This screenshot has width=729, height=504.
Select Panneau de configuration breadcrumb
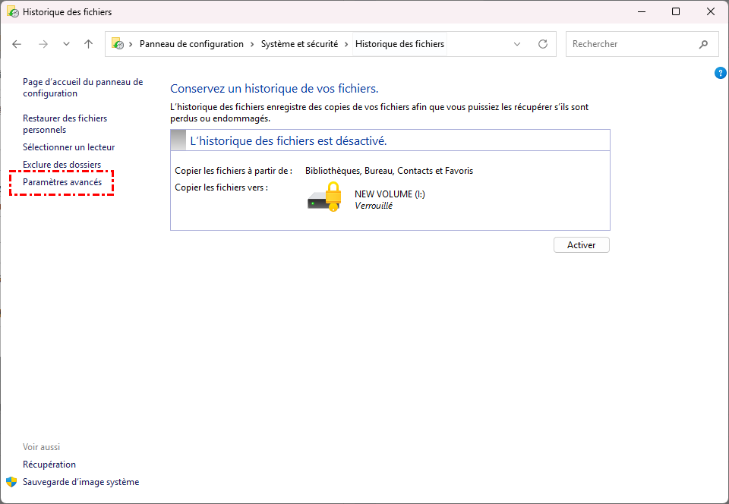[x=191, y=44]
